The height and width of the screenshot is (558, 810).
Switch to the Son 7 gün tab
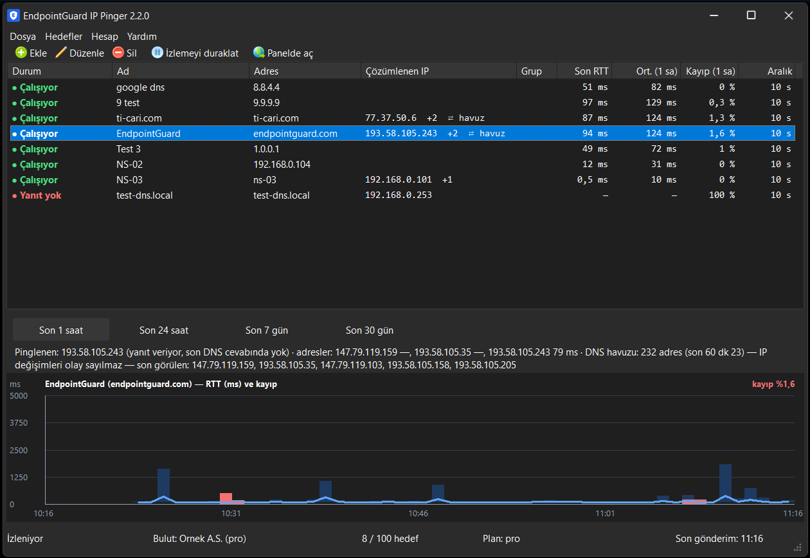[x=267, y=330]
